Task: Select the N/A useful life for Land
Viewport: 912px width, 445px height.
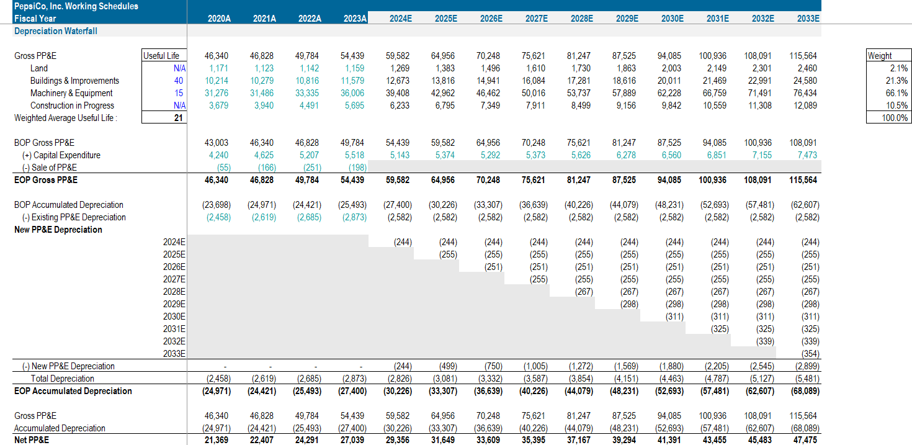Action: [180, 68]
